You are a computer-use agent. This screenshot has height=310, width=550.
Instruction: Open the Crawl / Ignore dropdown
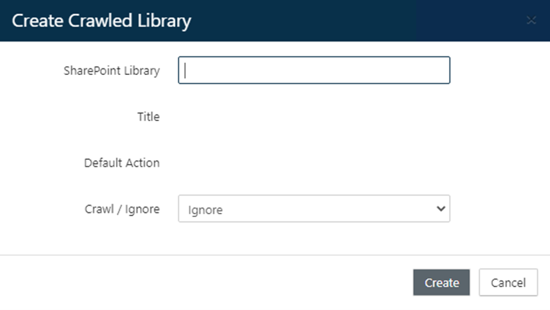(314, 209)
